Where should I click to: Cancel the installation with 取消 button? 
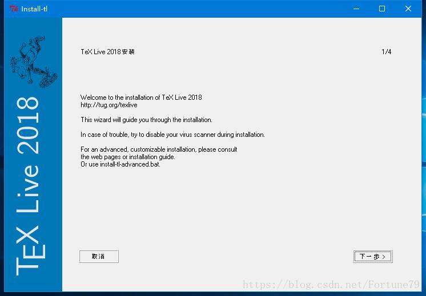tap(99, 257)
